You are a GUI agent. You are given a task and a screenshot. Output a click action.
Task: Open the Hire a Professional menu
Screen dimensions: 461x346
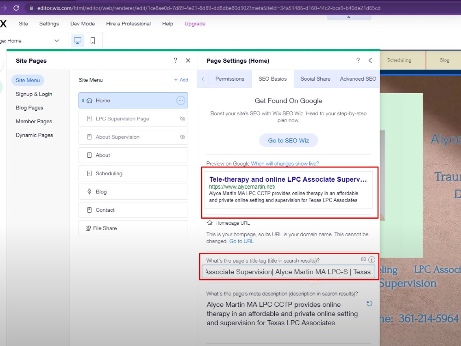point(129,24)
